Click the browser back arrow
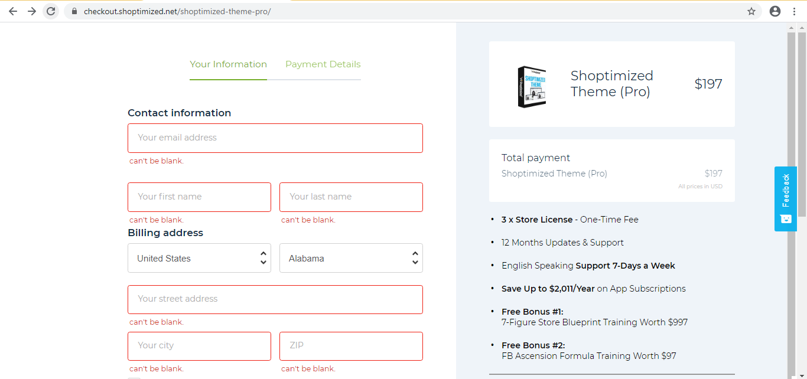Screen dimensions: 807x379 tap(13, 11)
